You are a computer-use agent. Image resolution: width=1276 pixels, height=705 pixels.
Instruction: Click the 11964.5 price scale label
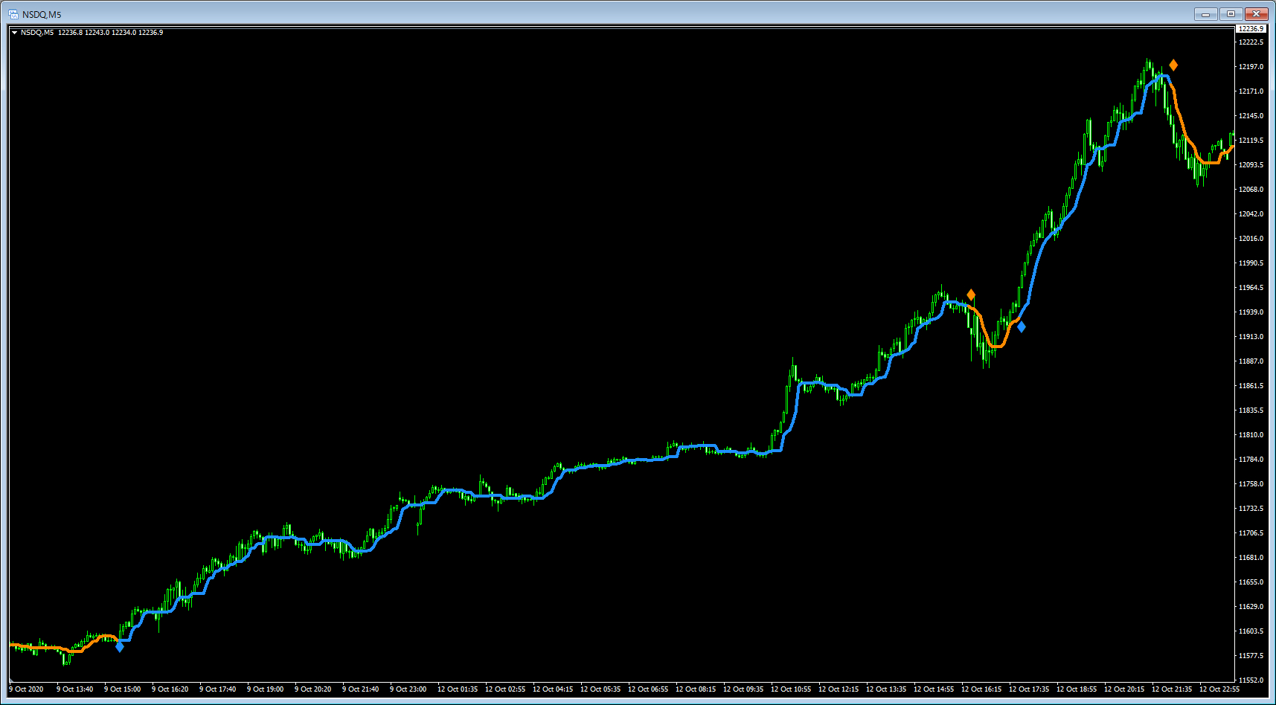coord(1251,288)
